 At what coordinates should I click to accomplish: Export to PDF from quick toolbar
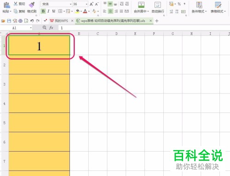tap(15, 21)
